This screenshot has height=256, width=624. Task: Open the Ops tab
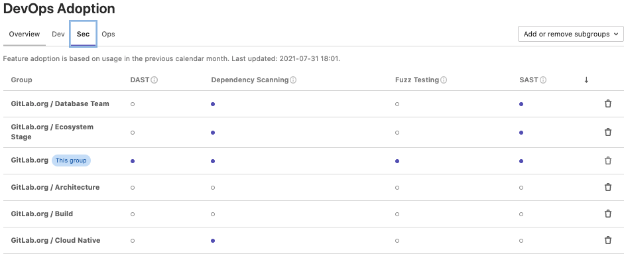(x=108, y=34)
